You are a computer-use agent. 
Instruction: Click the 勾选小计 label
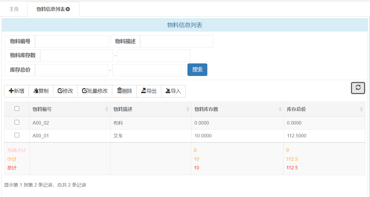(17, 150)
